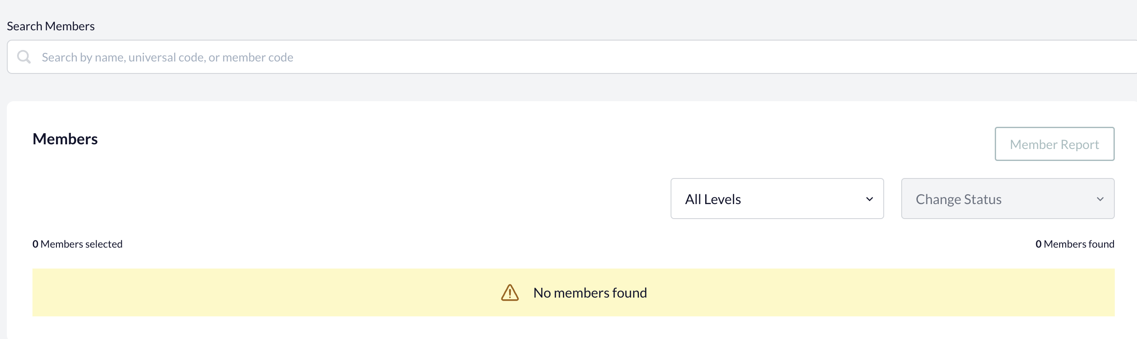This screenshot has height=339, width=1137.
Task: Click the Search Members label
Action: point(51,26)
